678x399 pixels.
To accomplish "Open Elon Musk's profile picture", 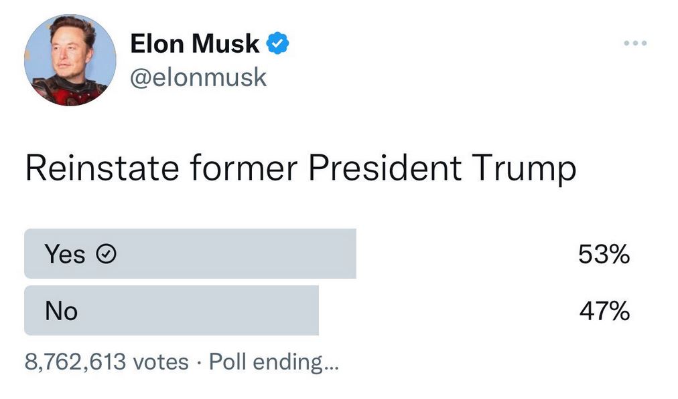I will pyautogui.click(x=70, y=60).
